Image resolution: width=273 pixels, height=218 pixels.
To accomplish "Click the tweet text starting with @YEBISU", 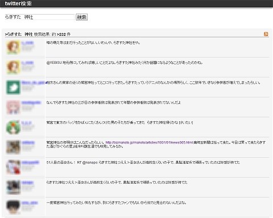I will coord(125,63).
